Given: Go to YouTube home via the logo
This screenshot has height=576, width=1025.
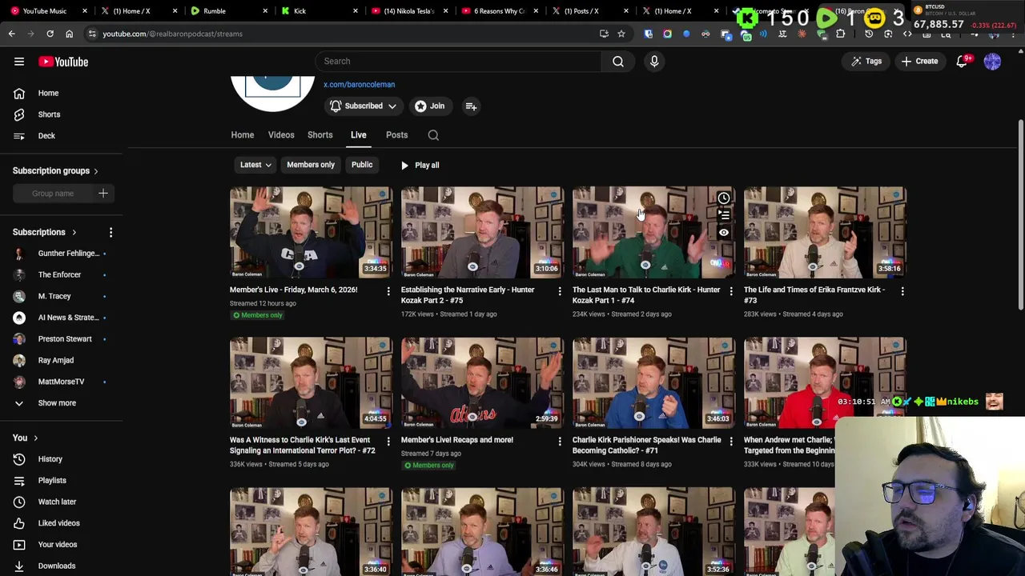Looking at the screenshot, I should [63, 62].
